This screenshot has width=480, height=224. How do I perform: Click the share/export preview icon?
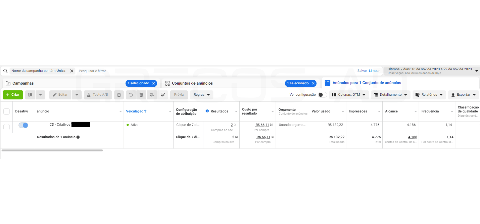tap(163, 95)
